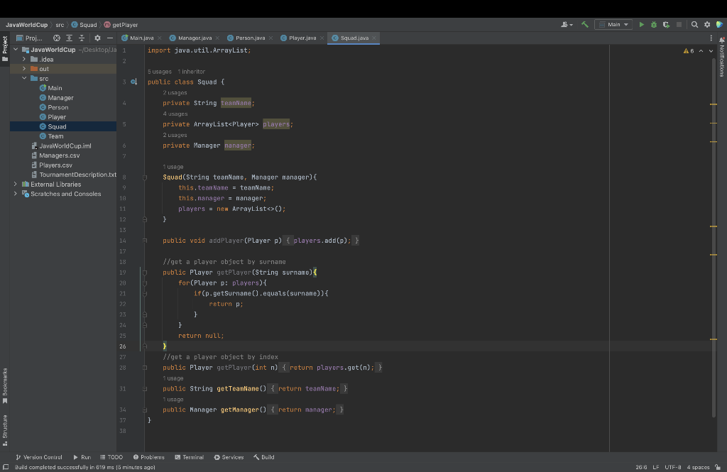Screen dimensions: 727x472
Task: Open Project panel options gear
Action: pyautogui.click(x=97, y=38)
